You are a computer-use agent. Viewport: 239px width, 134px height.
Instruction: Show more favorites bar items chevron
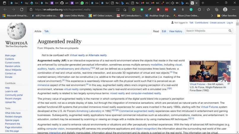[212, 15]
